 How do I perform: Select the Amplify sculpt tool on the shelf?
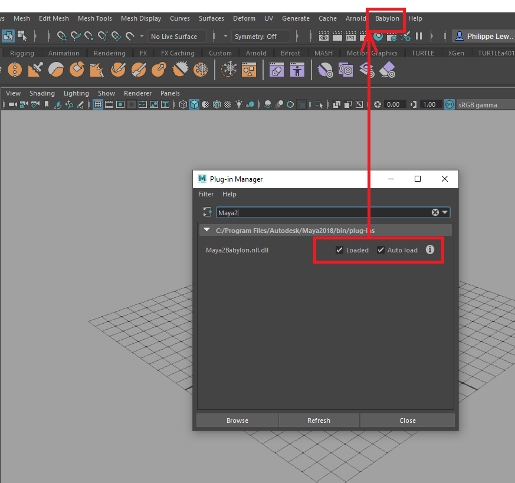click(x=180, y=70)
